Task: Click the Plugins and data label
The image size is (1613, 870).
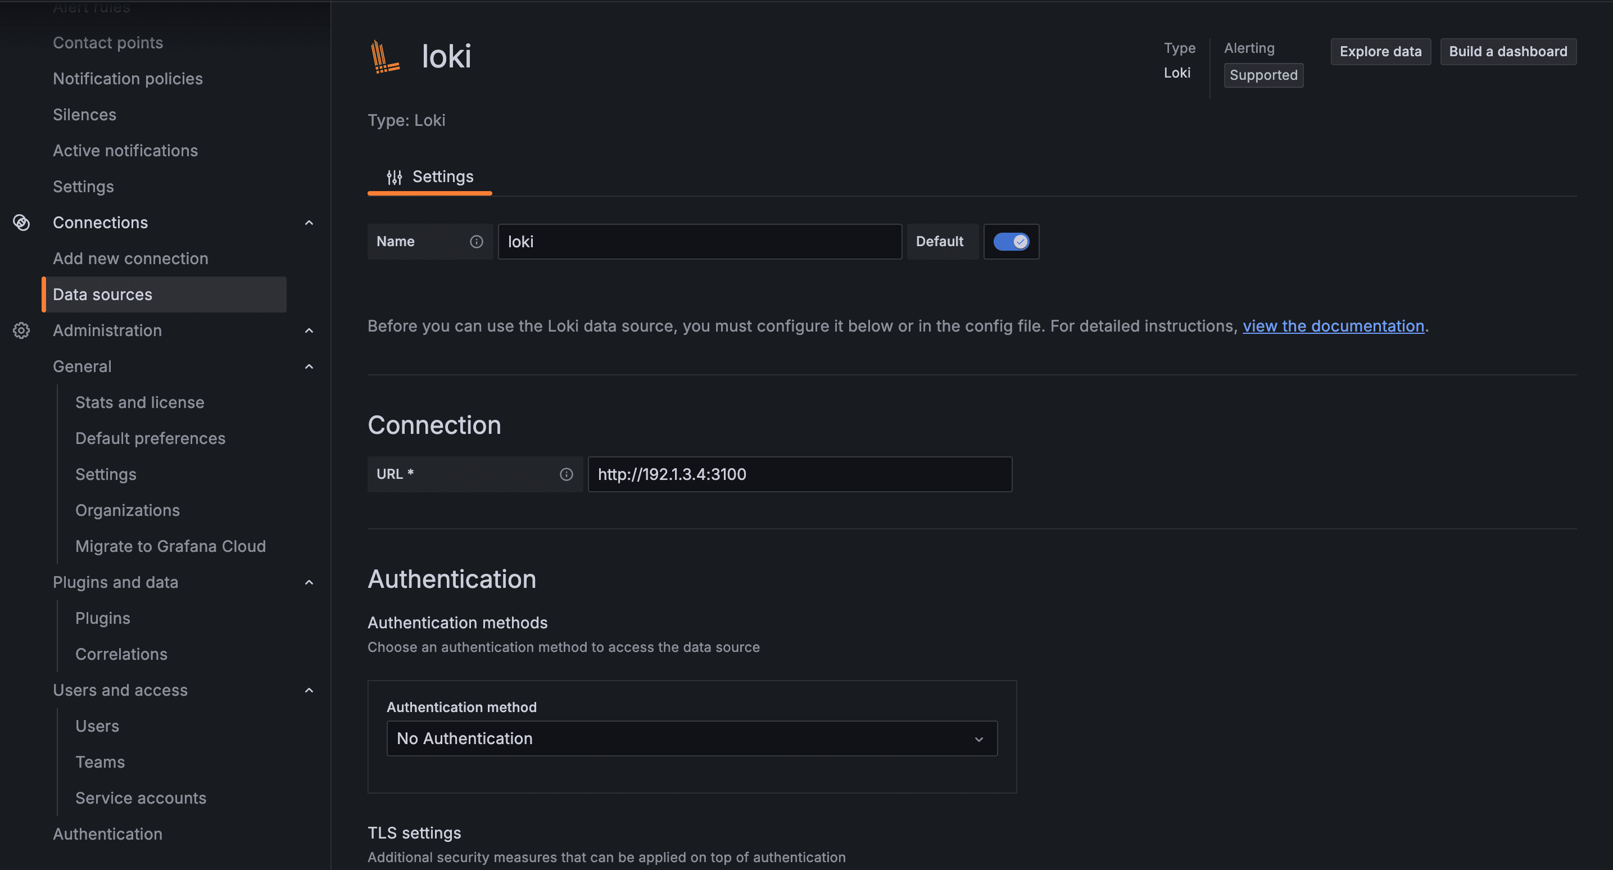Action: tap(115, 582)
